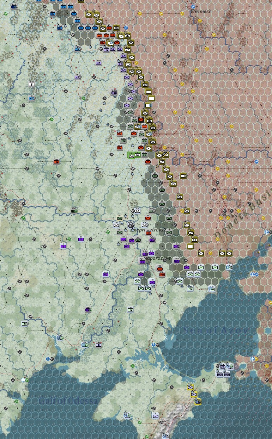The width and height of the screenshot is (272, 439).
Task: Click the blue airfield marker north of Donets Basin
Action: click(256, 161)
